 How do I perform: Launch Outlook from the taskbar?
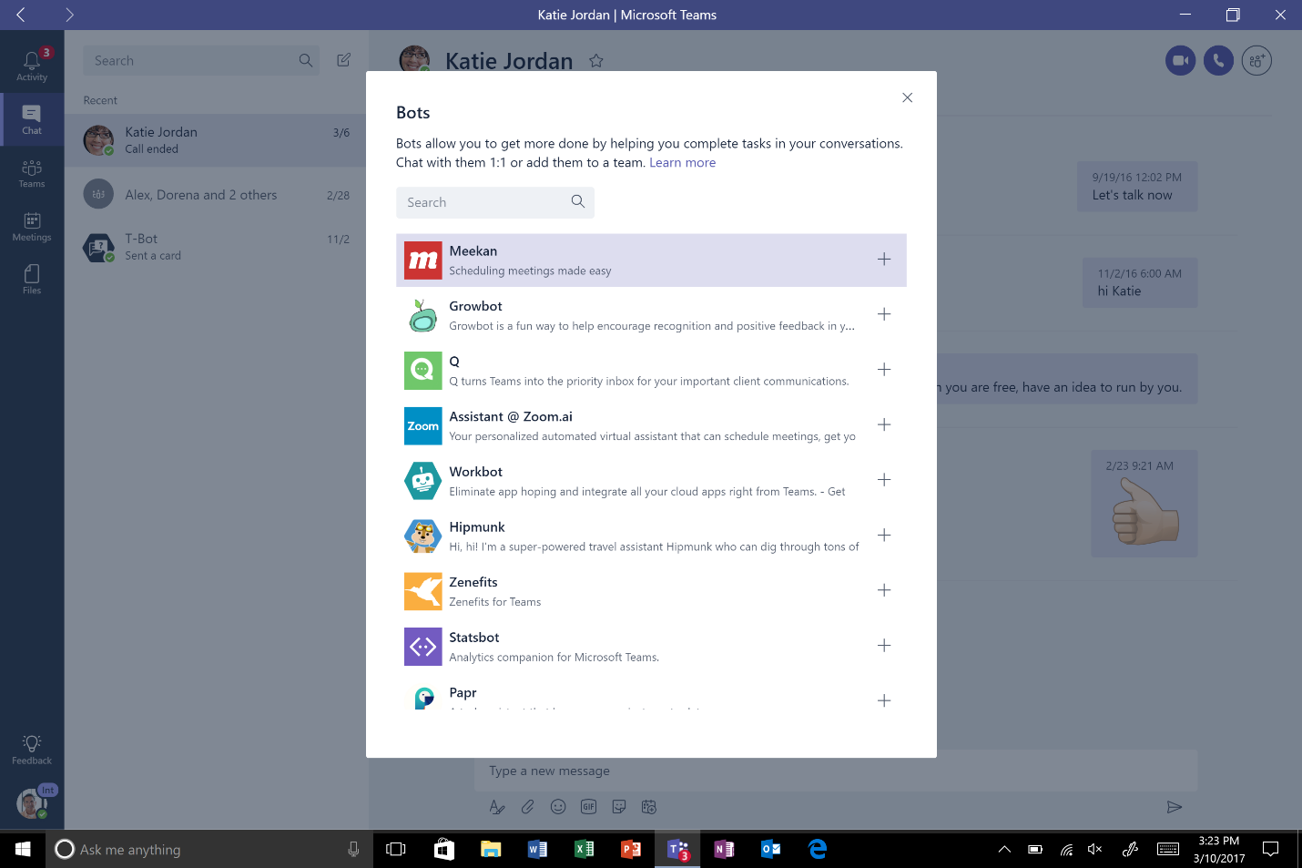pyautogui.click(x=769, y=849)
